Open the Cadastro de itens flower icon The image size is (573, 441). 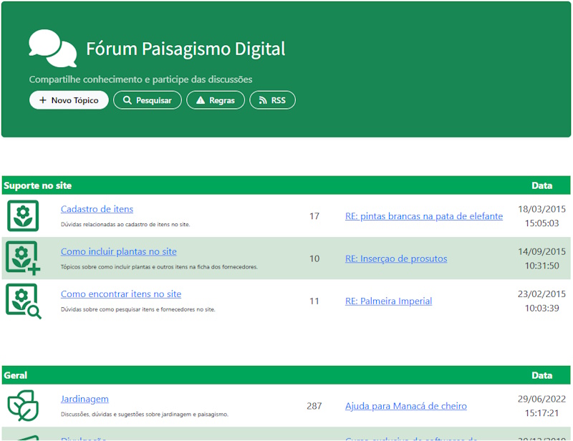point(23,215)
